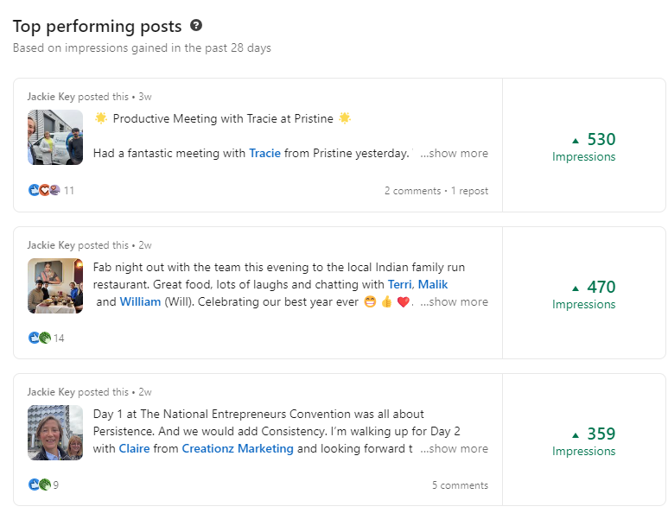Open the Entrepreneurs Convention selfie thumbnail
Viewport: 668px width, 513px height.
(55, 433)
